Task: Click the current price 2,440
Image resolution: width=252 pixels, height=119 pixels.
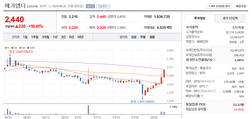Action: 15,19
